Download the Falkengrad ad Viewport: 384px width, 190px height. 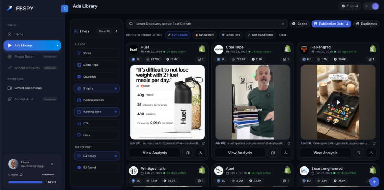pos(371,153)
